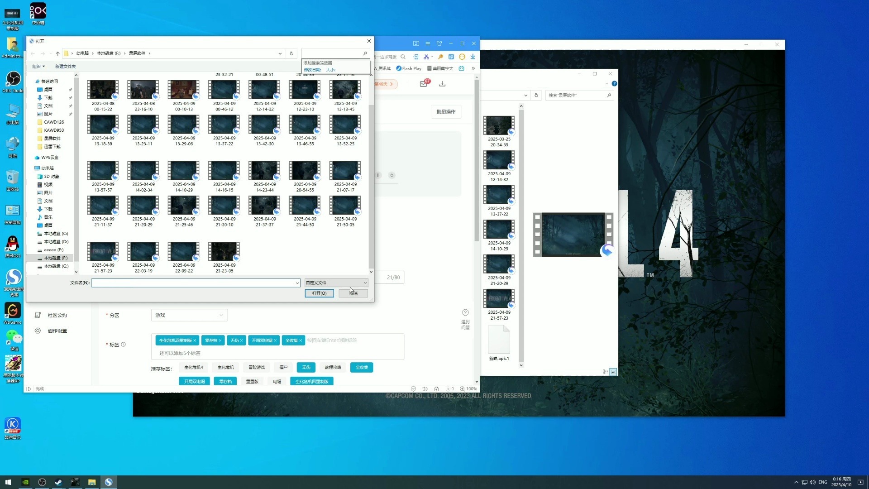Select video 2025-04-09 23-23-05 thumbnail
The width and height of the screenshot is (869, 489).
224,252
